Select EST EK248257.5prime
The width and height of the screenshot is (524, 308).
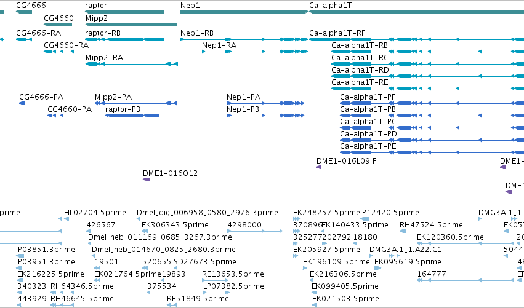(296, 219)
